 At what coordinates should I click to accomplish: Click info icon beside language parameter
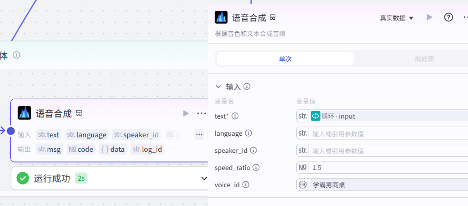(248, 133)
